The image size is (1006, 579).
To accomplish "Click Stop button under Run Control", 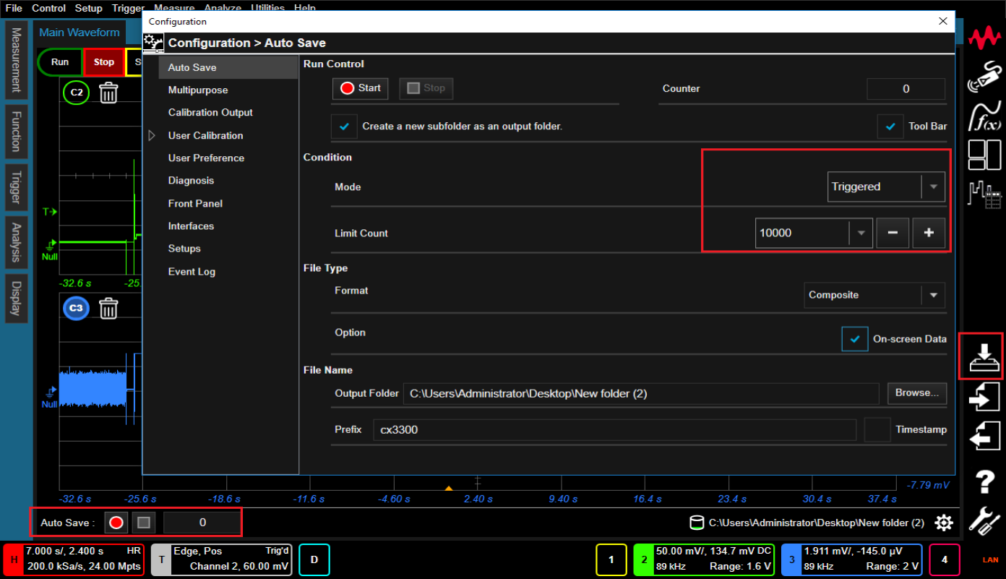I will point(426,88).
